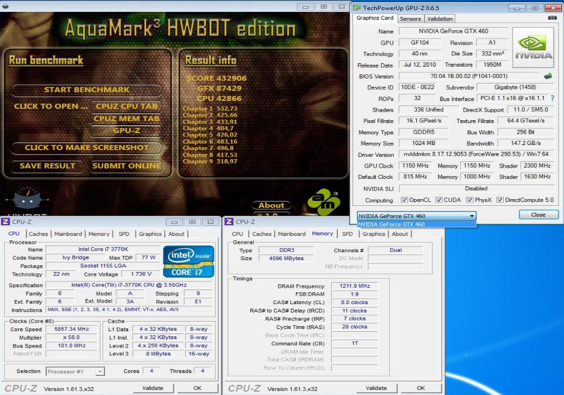Click About button in AquaMark

(271, 205)
